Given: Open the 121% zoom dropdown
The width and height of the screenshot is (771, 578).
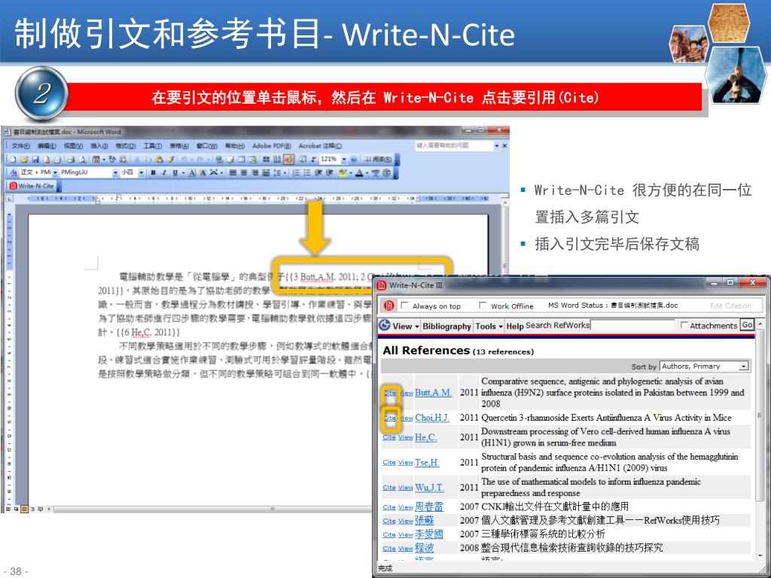Looking at the screenshot, I should point(343,160).
